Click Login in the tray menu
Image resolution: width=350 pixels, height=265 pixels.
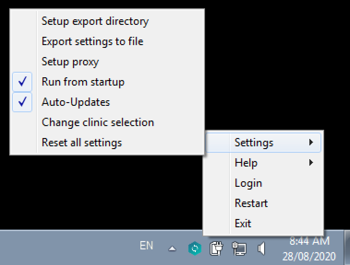[x=248, y=183]
